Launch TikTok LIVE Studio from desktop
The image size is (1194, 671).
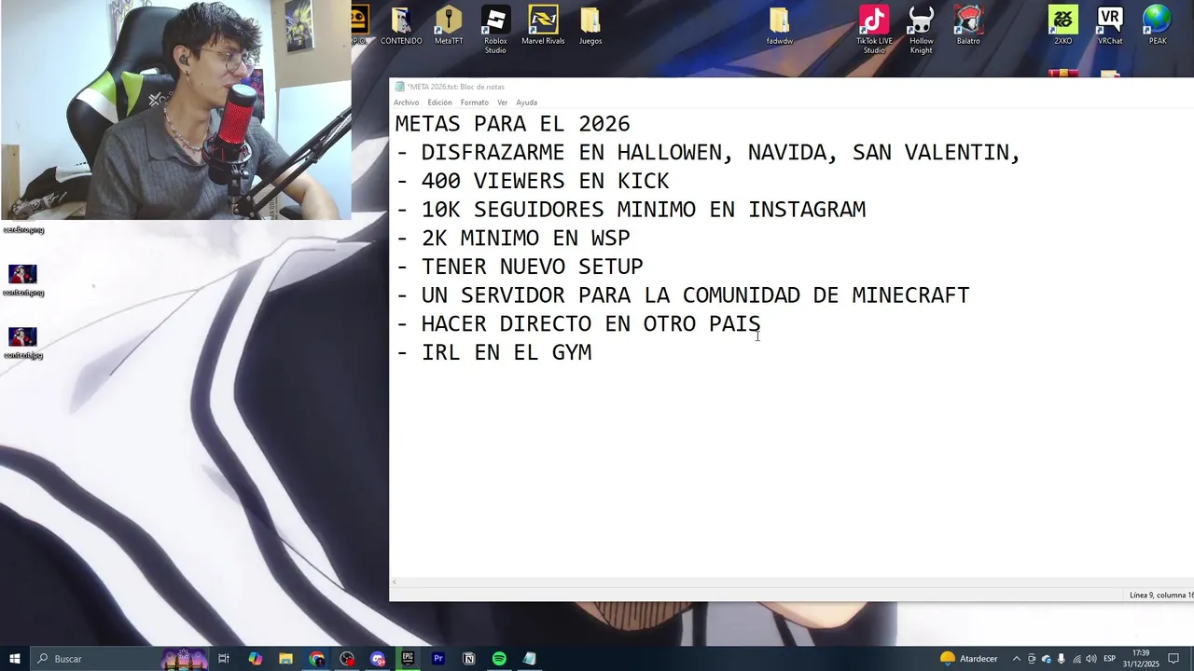(874, 30)
